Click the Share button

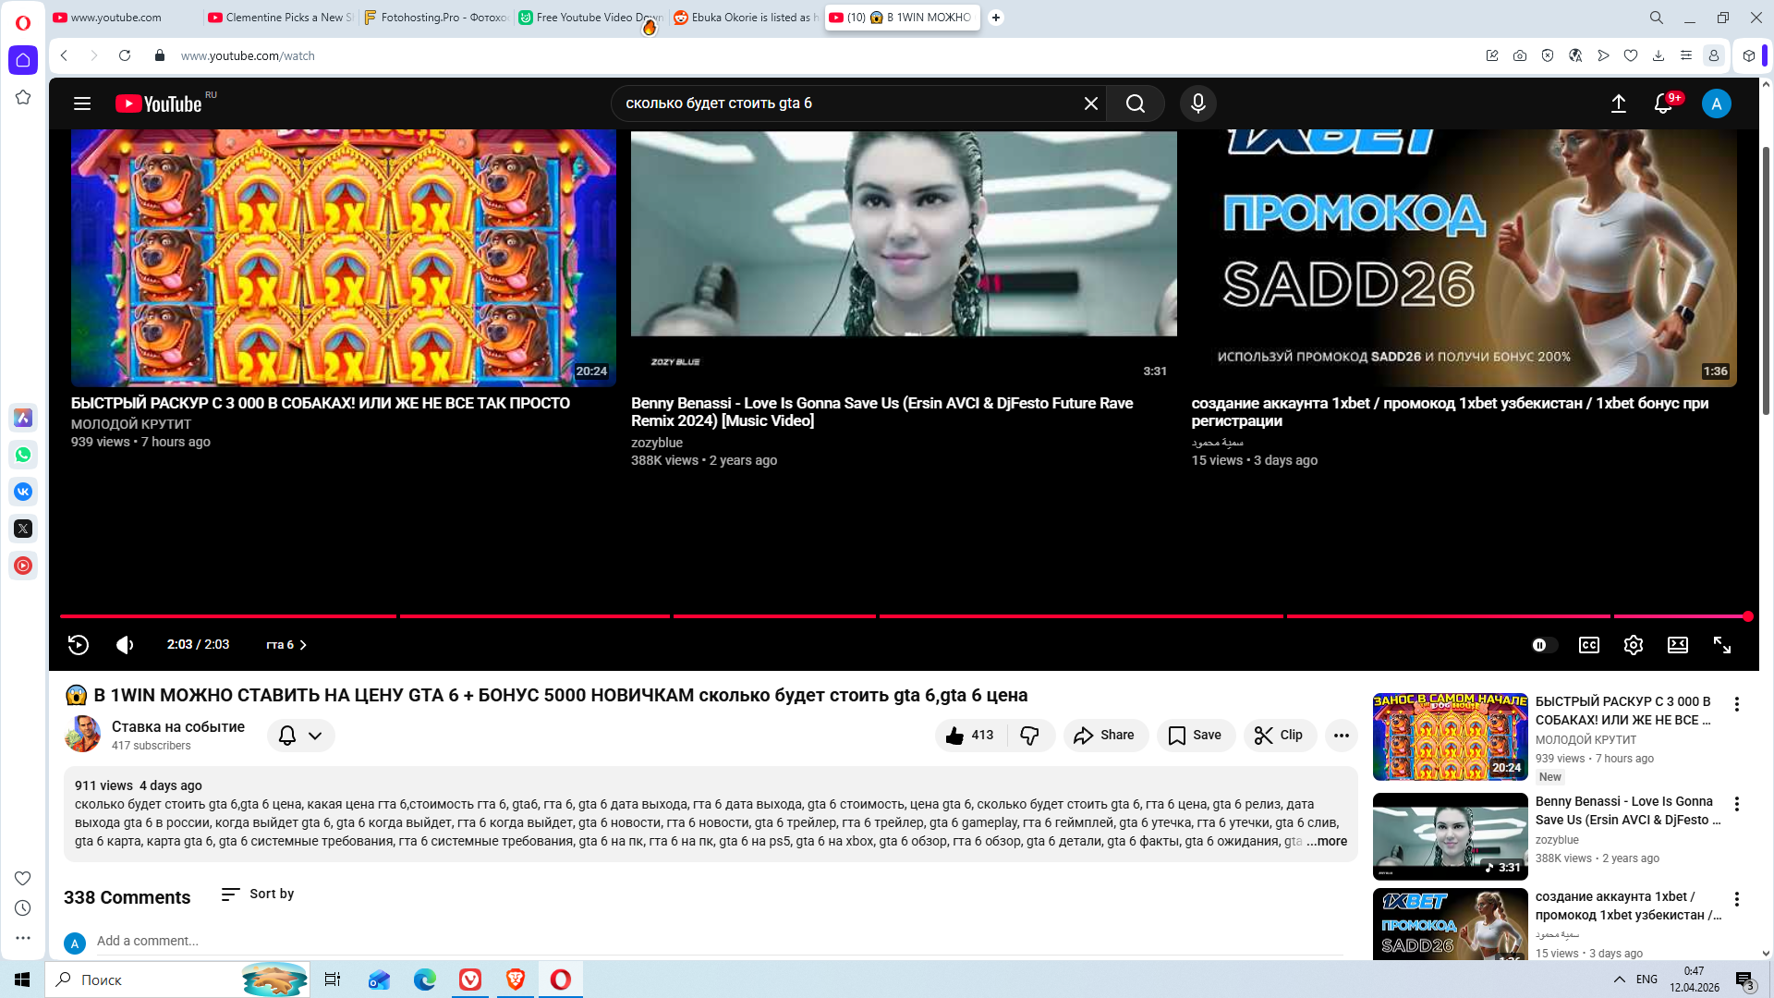point(1105,736)
